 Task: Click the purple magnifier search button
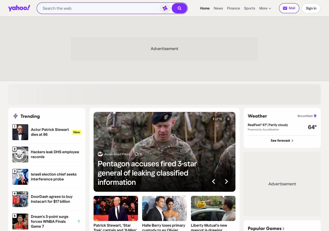(179, 8)
